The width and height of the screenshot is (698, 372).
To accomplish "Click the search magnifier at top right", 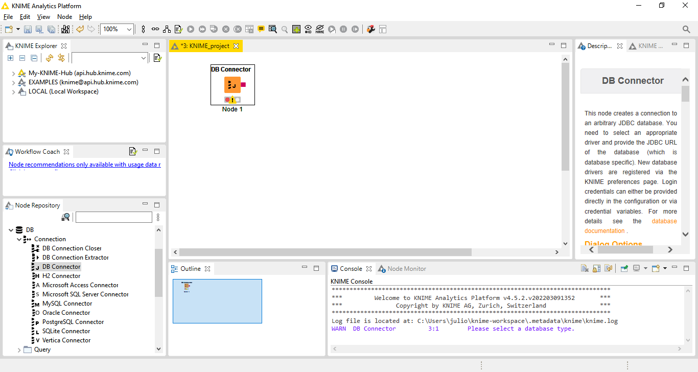I will click(x=686, y=30).
